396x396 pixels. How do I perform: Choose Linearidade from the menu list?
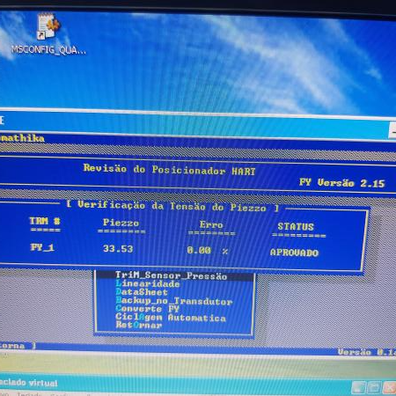click(148, 283)
